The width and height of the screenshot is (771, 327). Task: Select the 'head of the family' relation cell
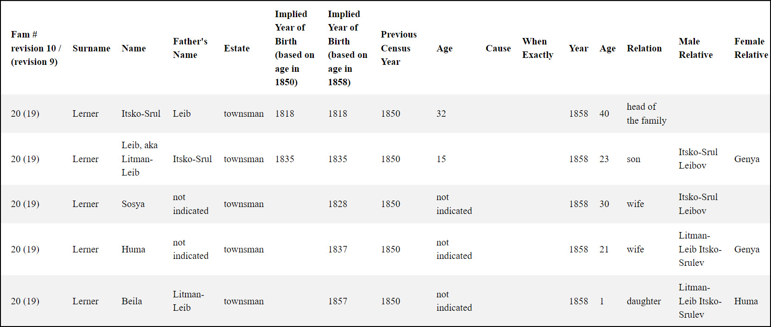(x=646, y=113)
